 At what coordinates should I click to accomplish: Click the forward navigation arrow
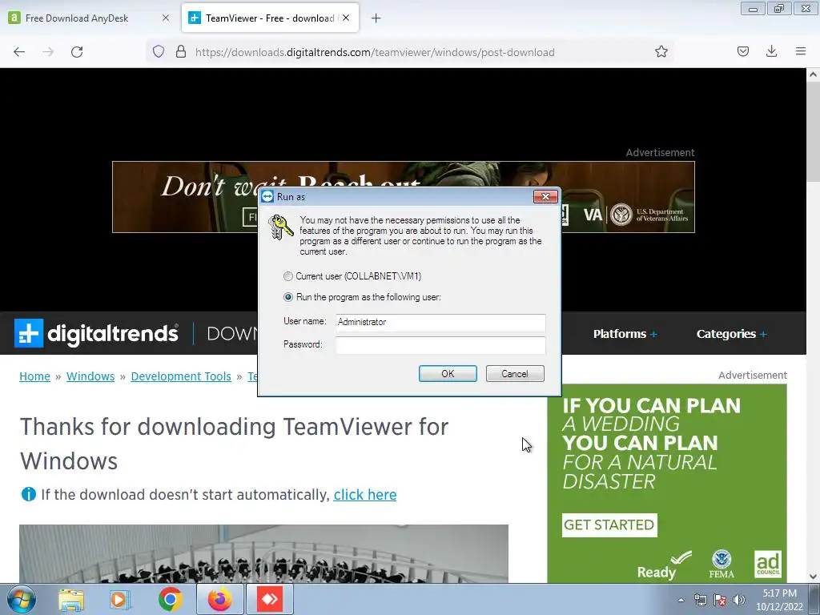point(48,52)
